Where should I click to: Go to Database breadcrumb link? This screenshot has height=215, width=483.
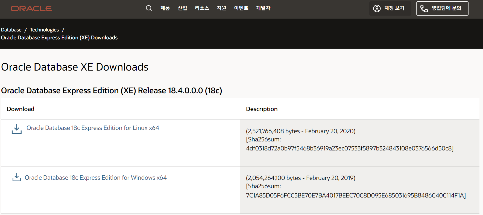pyautogui.click(x=11, y=30)
